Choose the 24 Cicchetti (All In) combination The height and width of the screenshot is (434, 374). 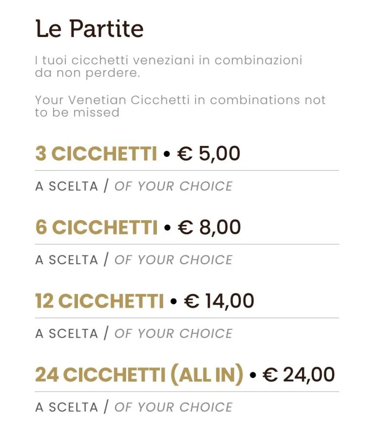(x=139, y=375)
